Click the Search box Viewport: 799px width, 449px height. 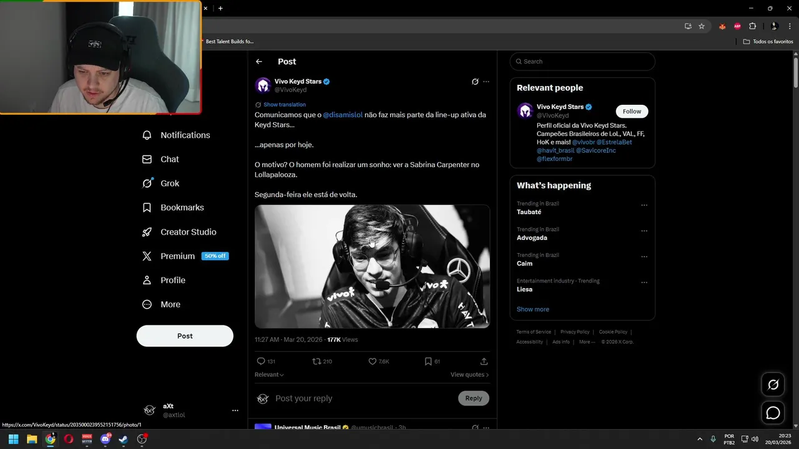coord(582,62)
